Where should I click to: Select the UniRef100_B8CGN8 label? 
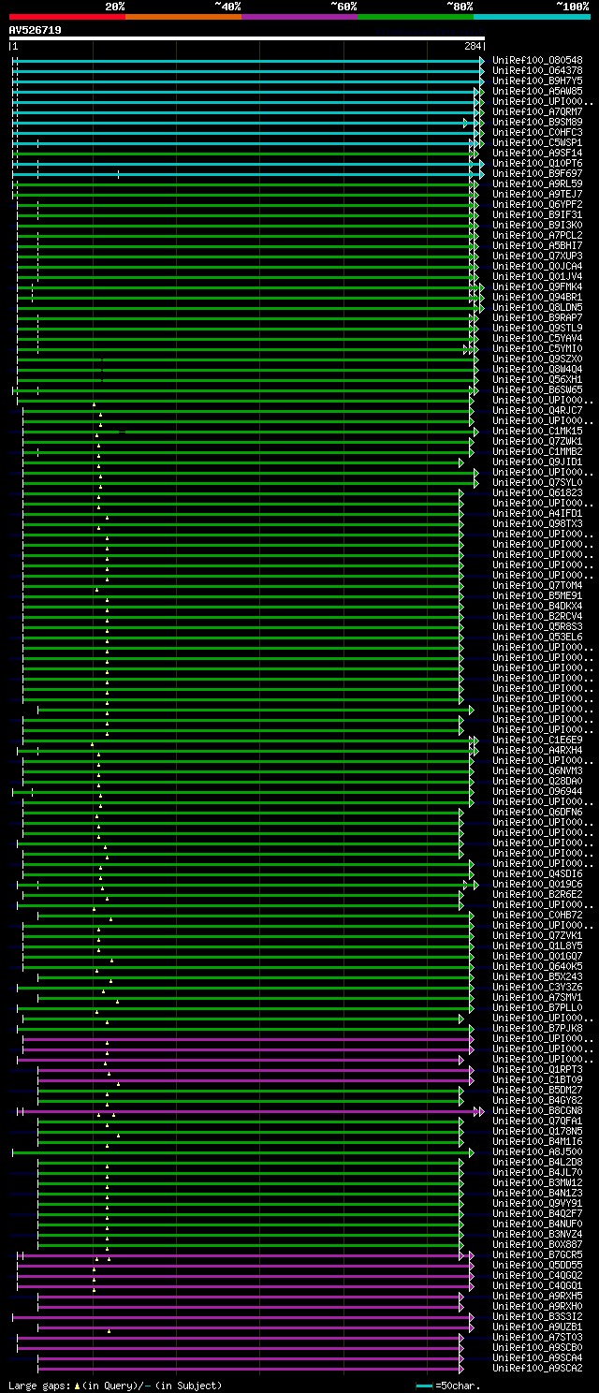537,1111
